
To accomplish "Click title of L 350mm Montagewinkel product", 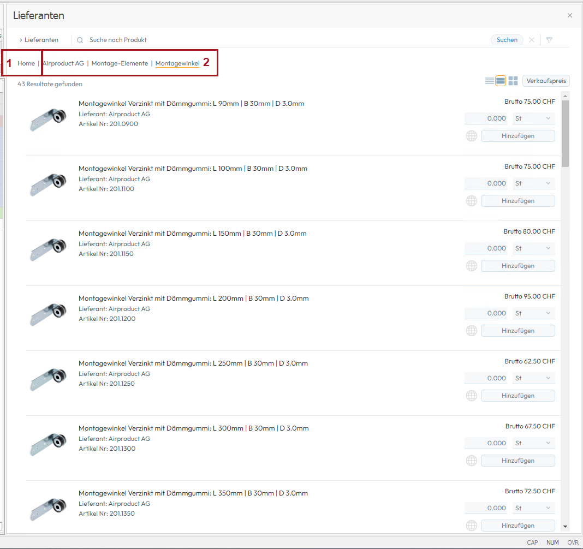I will tap(193, 493).
